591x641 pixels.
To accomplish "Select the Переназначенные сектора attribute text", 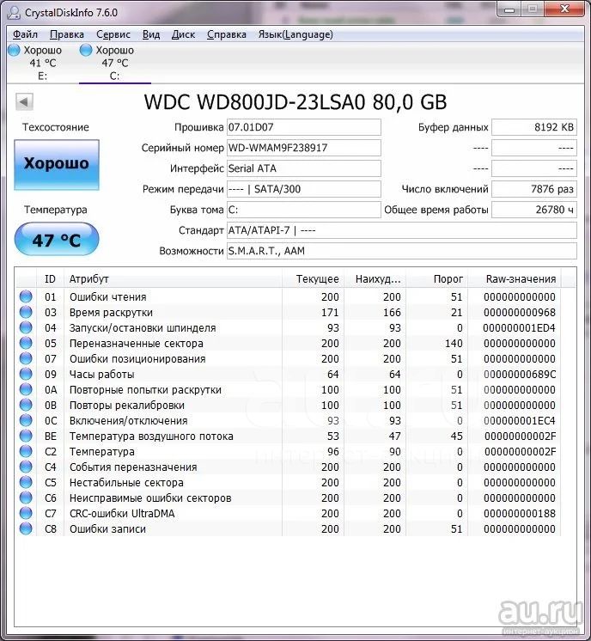I will tap(136, 344).
